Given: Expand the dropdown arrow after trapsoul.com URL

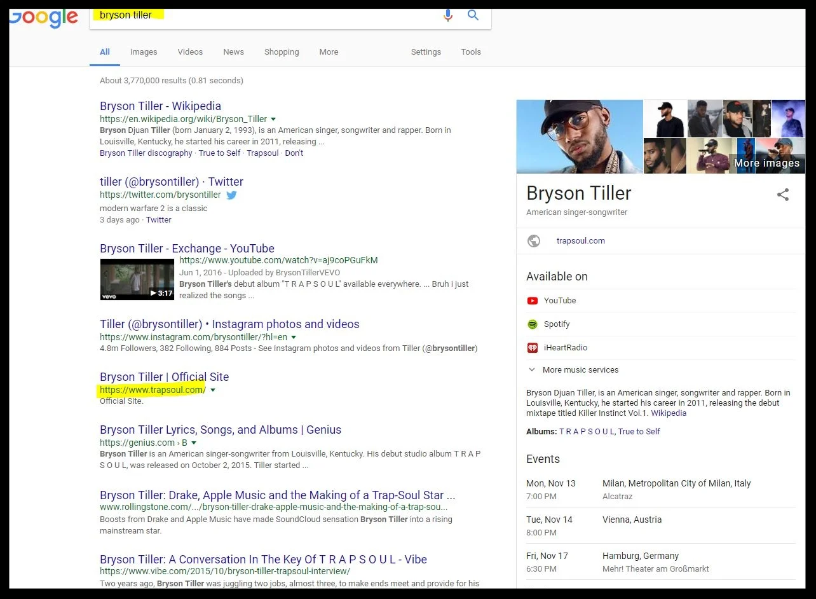Looking at the screenshot, I should 213,390.
